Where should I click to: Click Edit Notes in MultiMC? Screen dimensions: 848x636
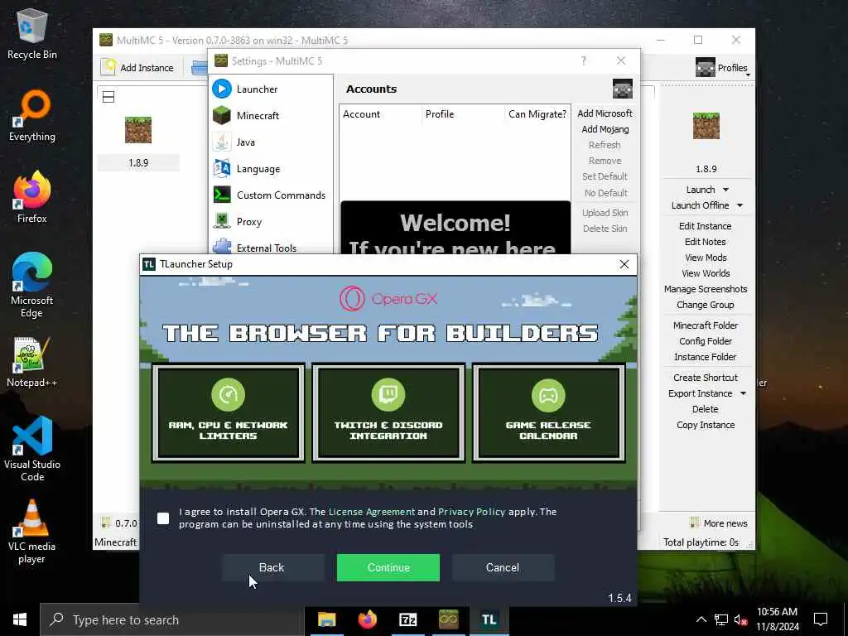click(706, 242)
